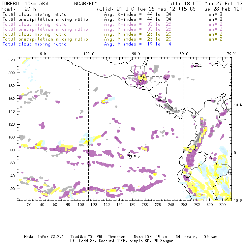Click the 'LW: Godd SW: Goddard DIFF' footer text
The height and width of the screenshot is (244, 244).
[99, 241]
